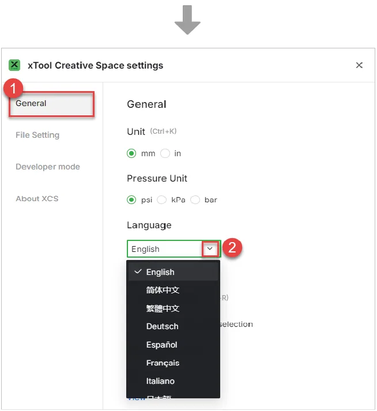
Task: Select Français in language list
Action: (173, 363)
